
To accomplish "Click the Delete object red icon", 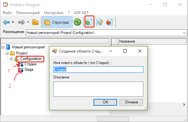I will point(110,22).
